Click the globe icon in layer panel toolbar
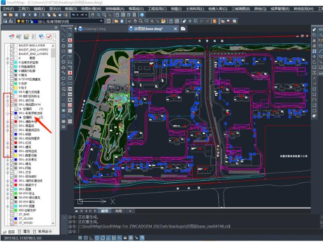323x242 pixels. click(41, 37)
